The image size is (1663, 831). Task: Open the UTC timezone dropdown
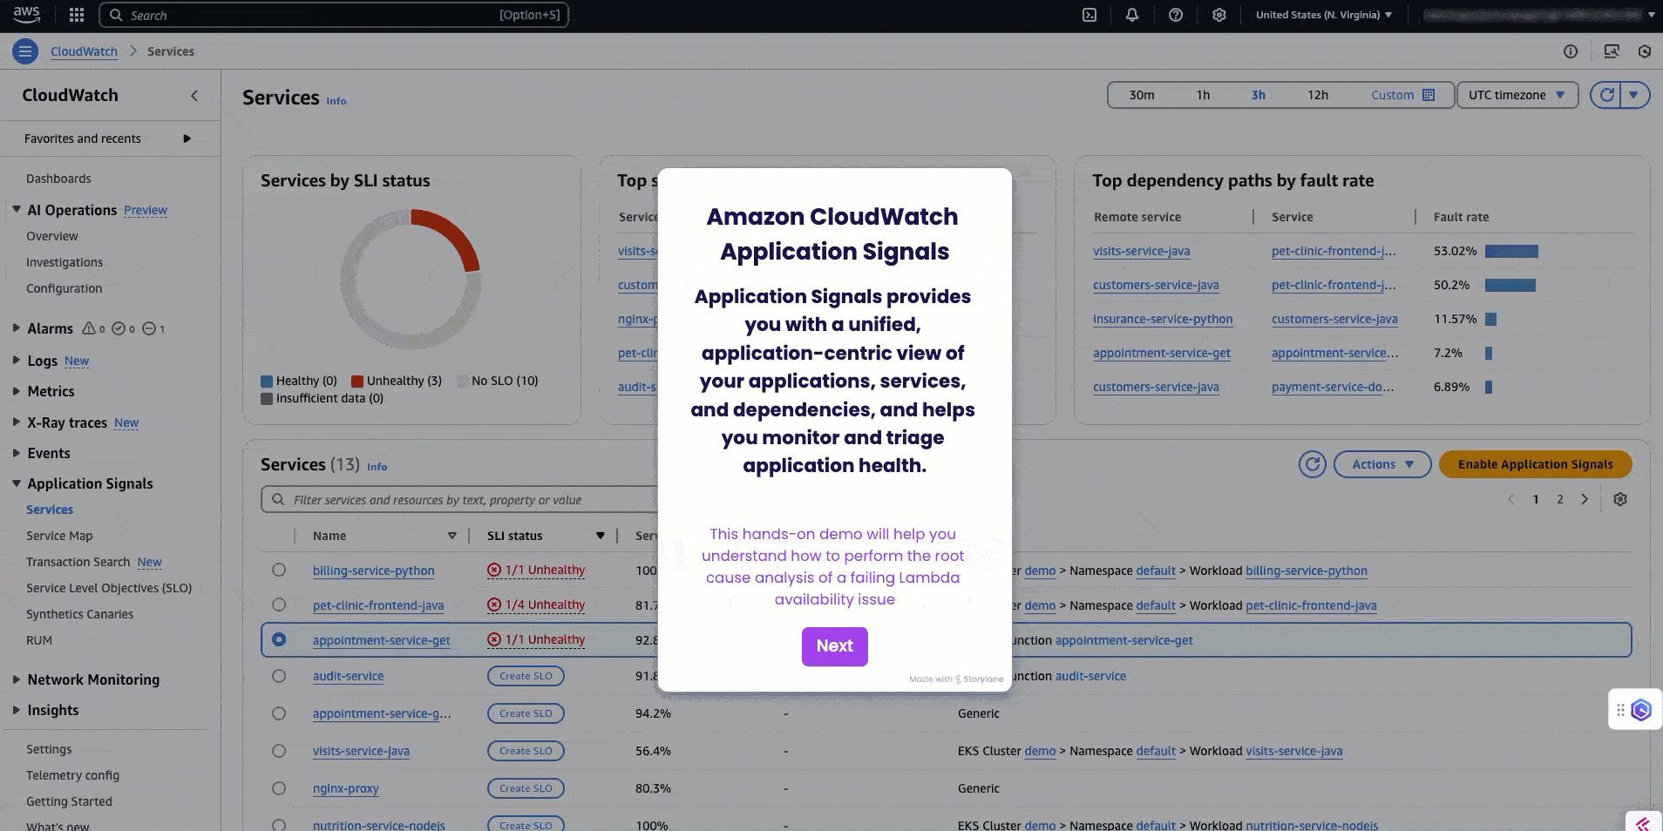(1517, 95)
